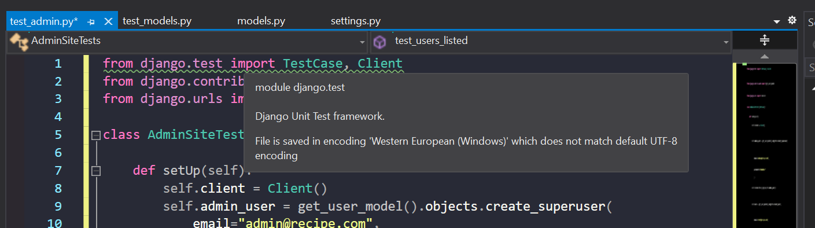Click line number 1 in the gutter
The width and height of the screenshot is (815, 228).
[x=58, y=64]
